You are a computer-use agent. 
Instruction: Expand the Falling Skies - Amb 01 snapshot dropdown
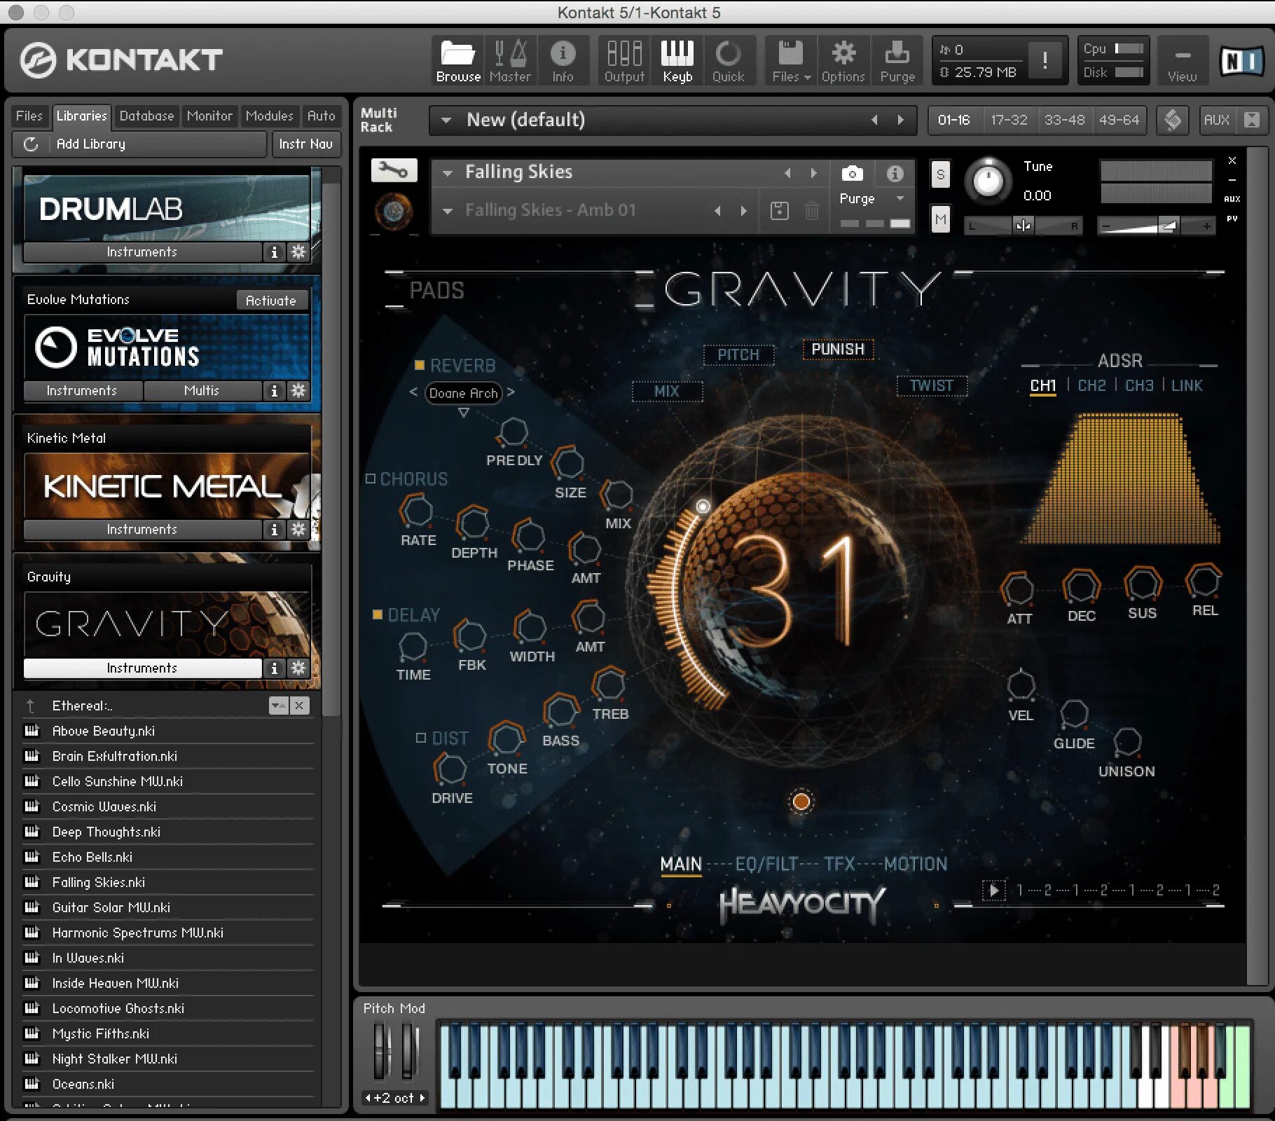448,210
